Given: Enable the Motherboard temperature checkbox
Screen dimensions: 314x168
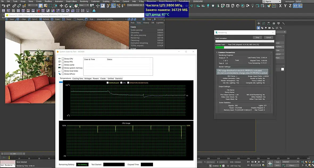Looking at the screenshot, I should tap(108, 83).
